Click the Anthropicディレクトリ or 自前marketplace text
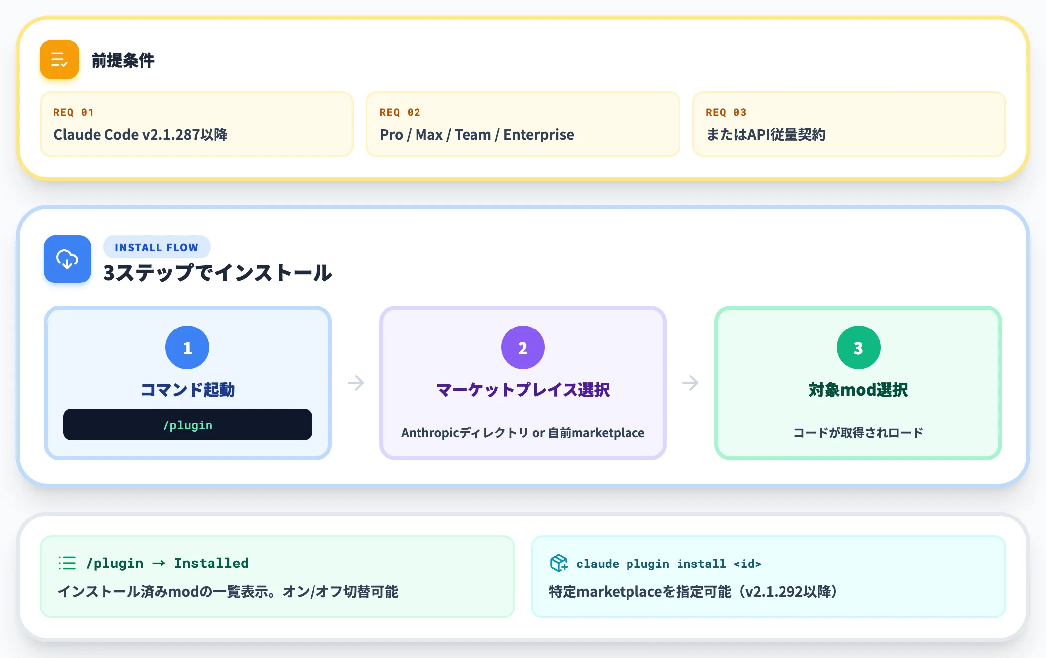1046x658 pixels. coord(523,433)
